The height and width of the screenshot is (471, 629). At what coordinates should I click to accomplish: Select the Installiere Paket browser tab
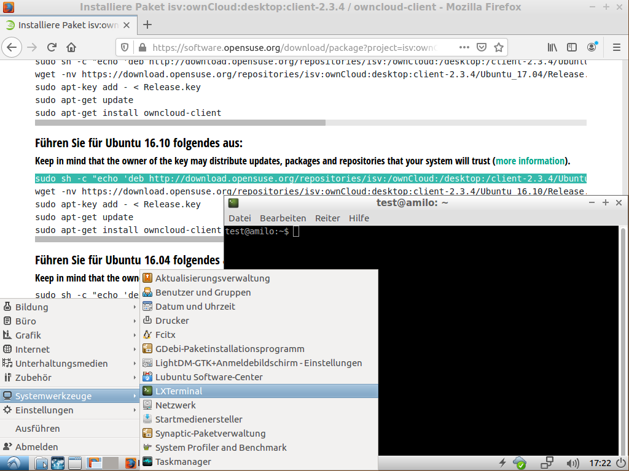click(x=69, y=25)
